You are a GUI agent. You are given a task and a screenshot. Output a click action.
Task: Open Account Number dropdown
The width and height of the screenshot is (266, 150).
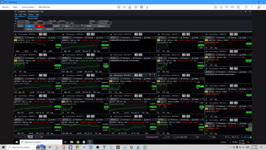(x=110, y=23)
